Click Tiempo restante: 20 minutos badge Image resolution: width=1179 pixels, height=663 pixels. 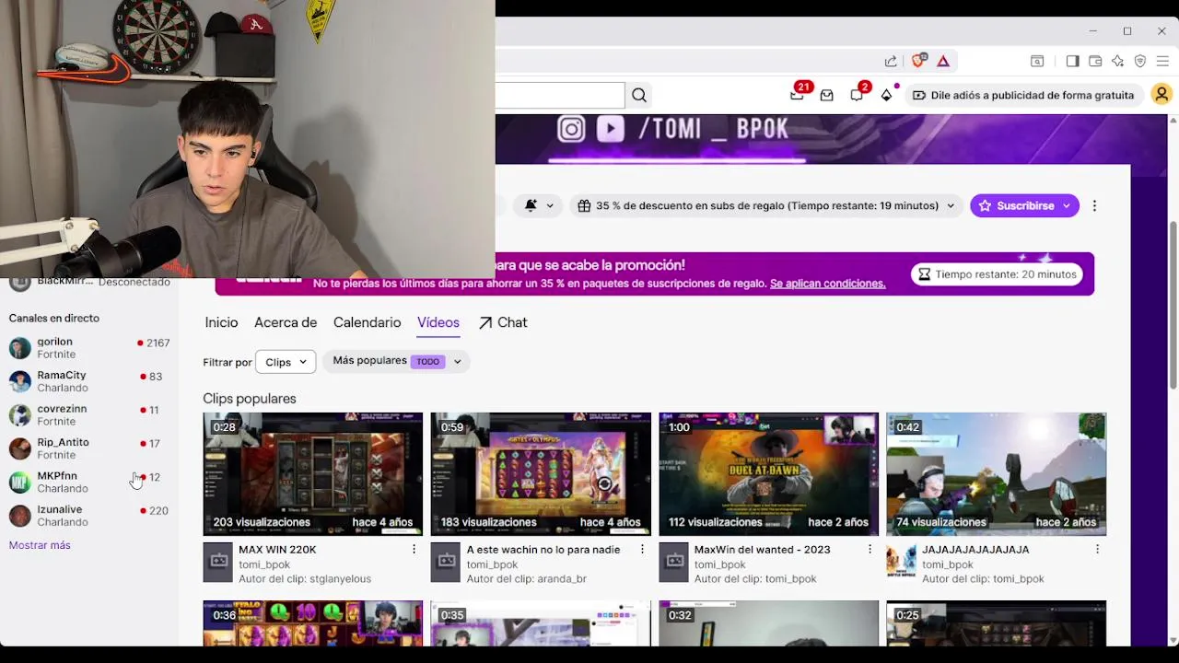[x=997, y=273]
